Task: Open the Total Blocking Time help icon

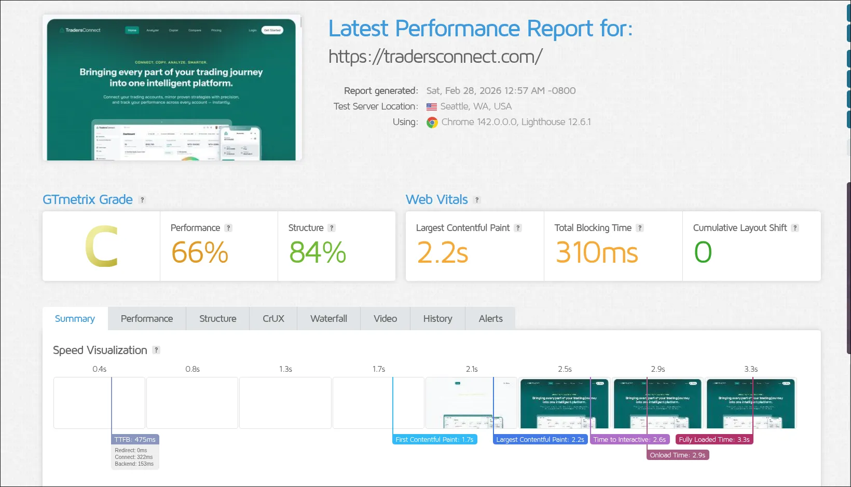Action: pyautogui.click(x=641, y=227)
